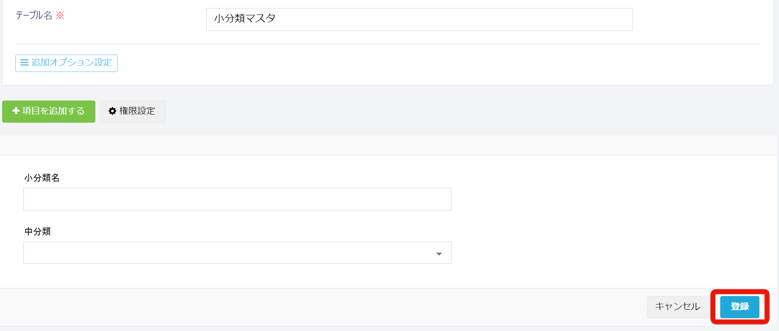Click the gear icon on 権限設定
779x331 pixels.
point(112,111)
